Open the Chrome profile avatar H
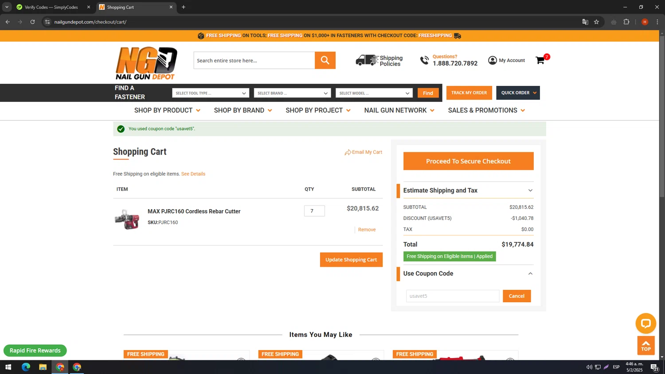The image size is (665, 374). [645, 22]
